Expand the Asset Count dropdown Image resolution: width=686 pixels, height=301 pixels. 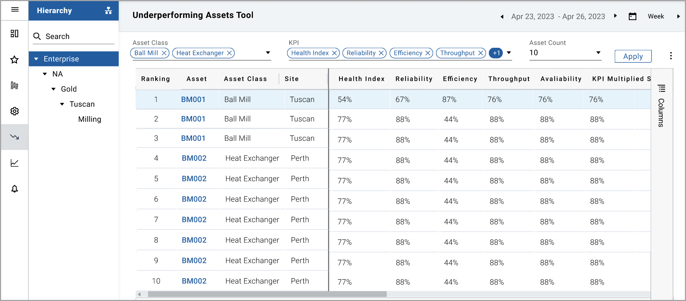tap(598, 53)
